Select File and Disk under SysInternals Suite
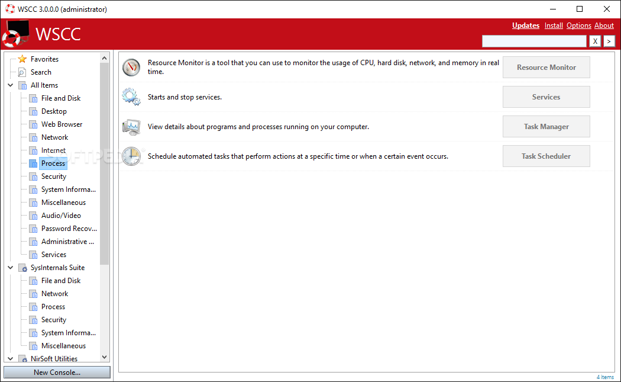The width and height of the screenshot is (621, 382). click(60, 281)
